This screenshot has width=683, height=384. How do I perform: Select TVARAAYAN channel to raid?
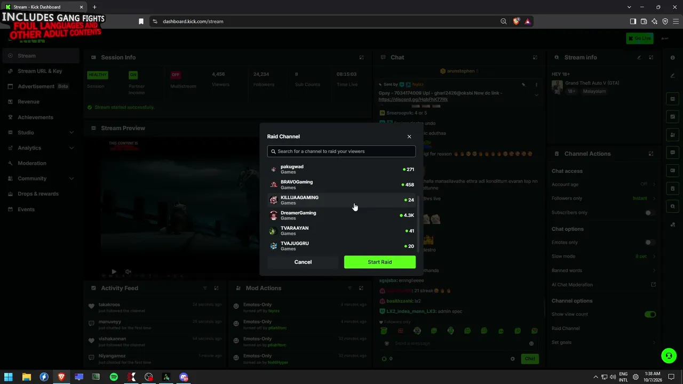click(x=341, y=230)
